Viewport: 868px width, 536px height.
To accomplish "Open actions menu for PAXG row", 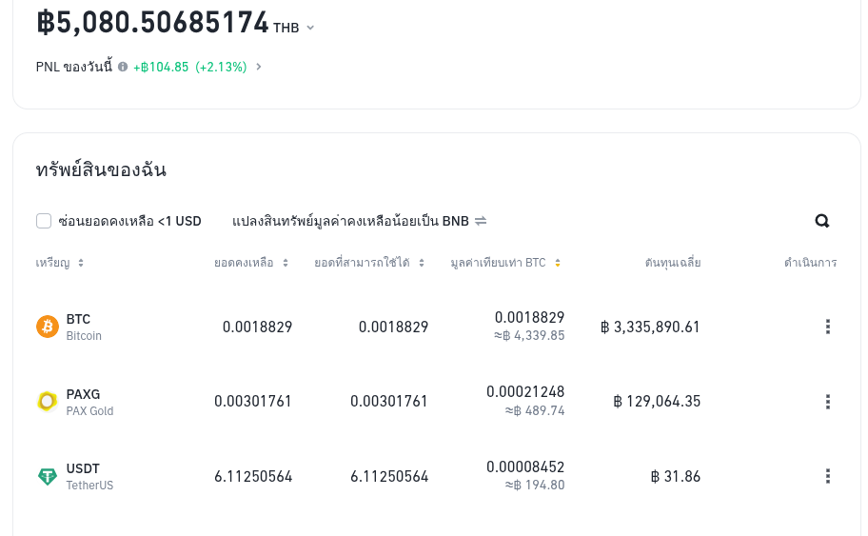I will tap(827, 402).
